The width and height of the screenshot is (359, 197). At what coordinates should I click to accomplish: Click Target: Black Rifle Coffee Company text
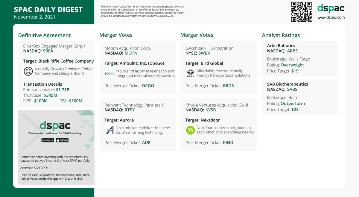point(58,61)
